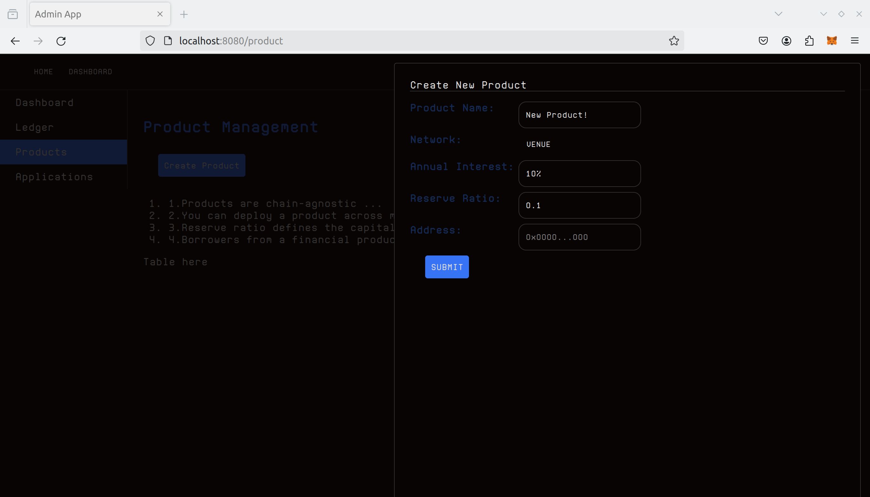Click the 'Address:' label
Viewport: 870px width, 497px height.
[436, 230]
